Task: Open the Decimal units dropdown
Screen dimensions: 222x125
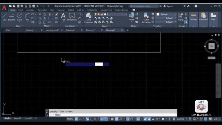Action: point(182,119)
